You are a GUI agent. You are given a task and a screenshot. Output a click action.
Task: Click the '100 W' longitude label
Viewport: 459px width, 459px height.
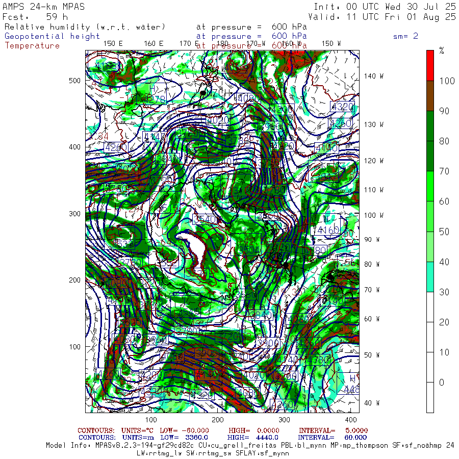click(x=373, y=215)
